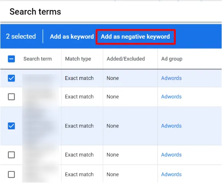Click Exact match in fourth row
The width and height of the screenshot is (222, 186).
[79, 155]
